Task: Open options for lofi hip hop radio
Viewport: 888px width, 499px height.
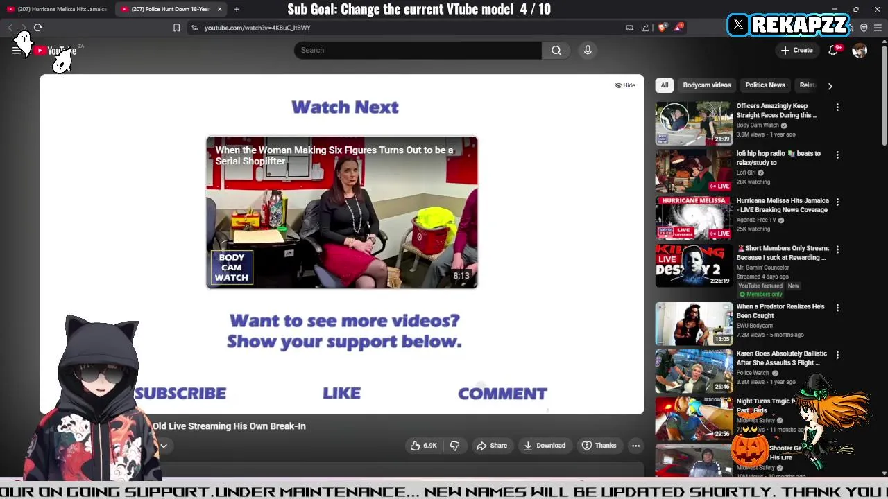Action: tap(837, 155)
